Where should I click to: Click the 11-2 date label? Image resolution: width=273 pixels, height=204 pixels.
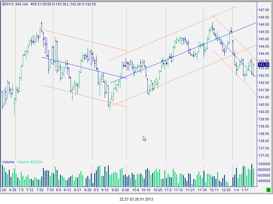pos(168,190)
